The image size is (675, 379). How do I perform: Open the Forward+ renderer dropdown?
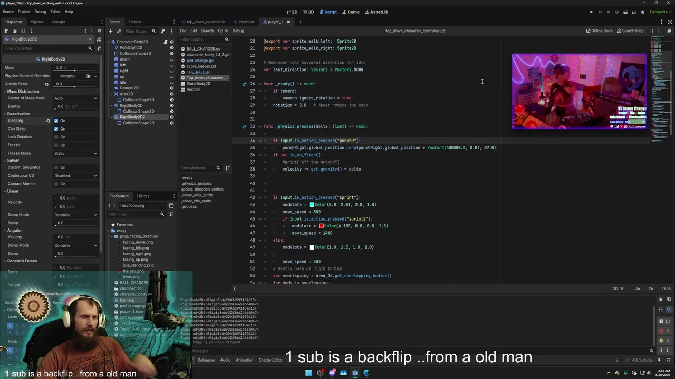661,12
